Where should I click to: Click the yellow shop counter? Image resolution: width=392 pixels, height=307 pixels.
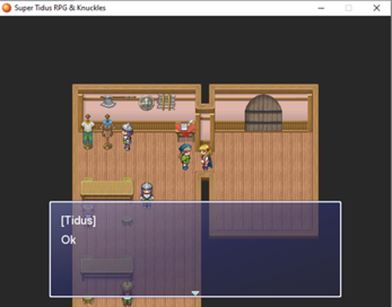point(107,188)
